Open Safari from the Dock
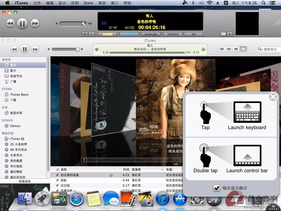This screenshot has width=281, height=211. [x=76, y=199]
